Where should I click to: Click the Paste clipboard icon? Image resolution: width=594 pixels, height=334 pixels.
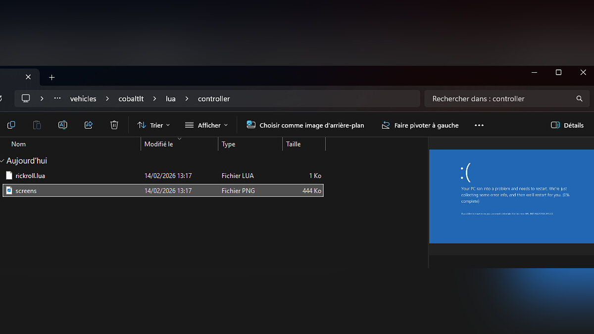[37, 125]
